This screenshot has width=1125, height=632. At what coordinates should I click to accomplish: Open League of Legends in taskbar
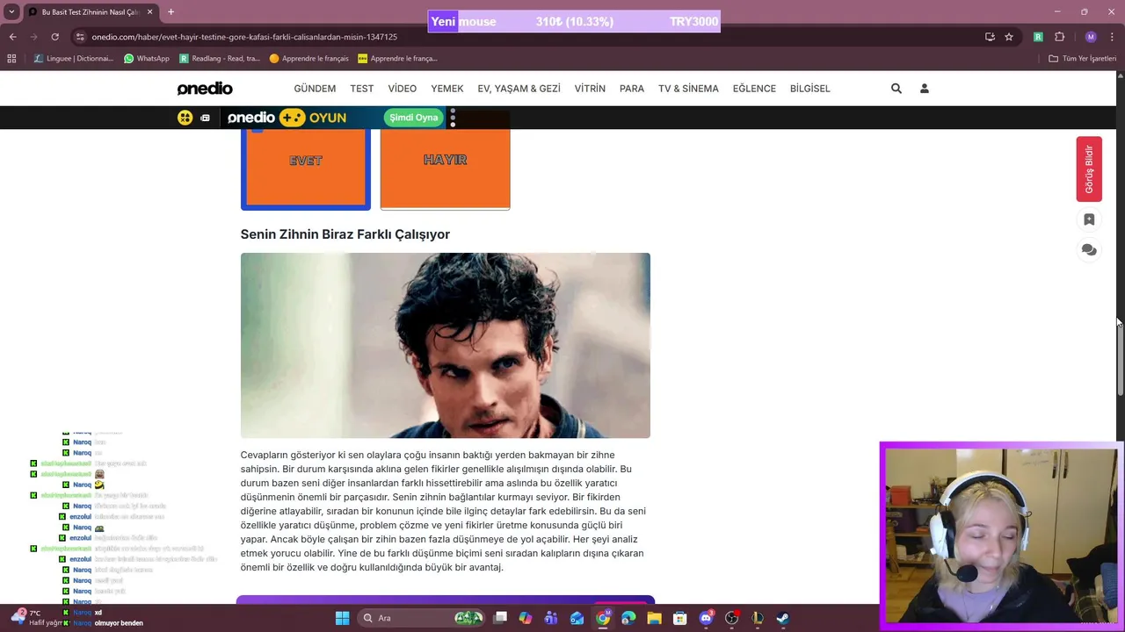pos(757,618)
